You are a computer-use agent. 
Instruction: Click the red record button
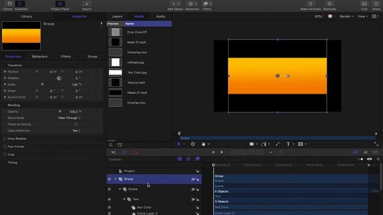(135, 152)
